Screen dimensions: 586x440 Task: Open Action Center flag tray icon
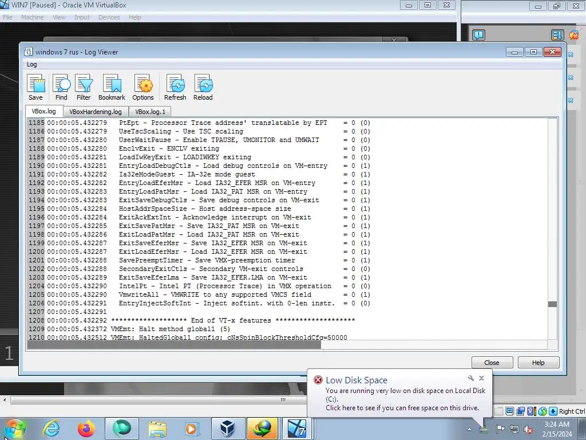point(500,429)
